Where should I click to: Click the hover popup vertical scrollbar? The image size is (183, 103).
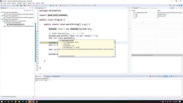pyautogui.click(x=114, y=44)
